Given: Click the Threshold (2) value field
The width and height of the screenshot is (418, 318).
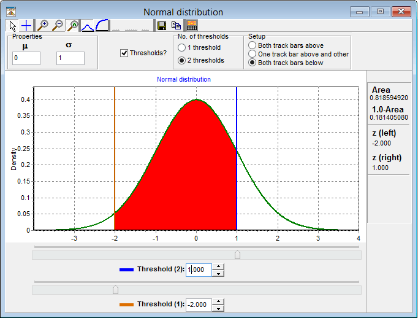Looking at the screenshot, I should click(x=199, y=270).
